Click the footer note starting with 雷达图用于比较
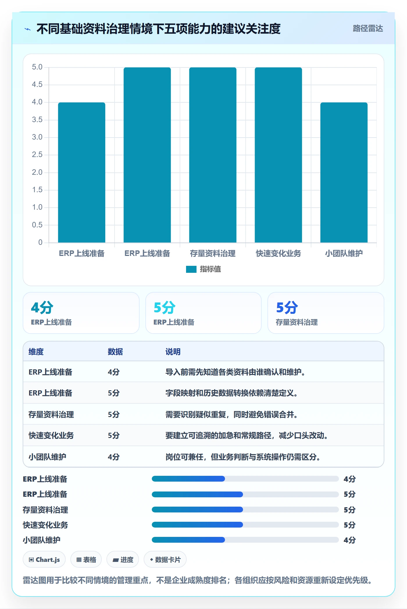 (x=198, y=580)
